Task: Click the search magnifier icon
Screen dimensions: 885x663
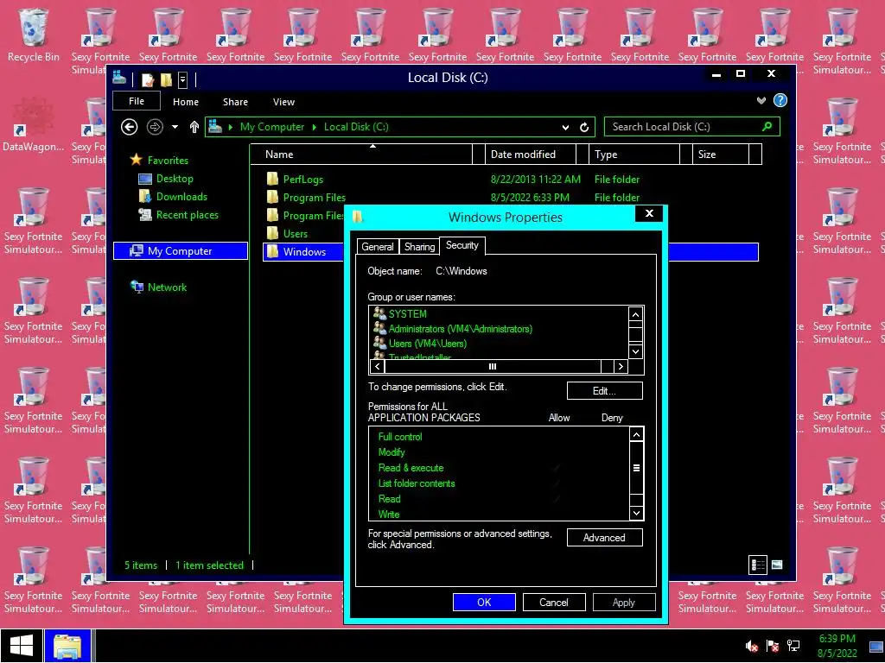Action: click(x=767, y=126)
